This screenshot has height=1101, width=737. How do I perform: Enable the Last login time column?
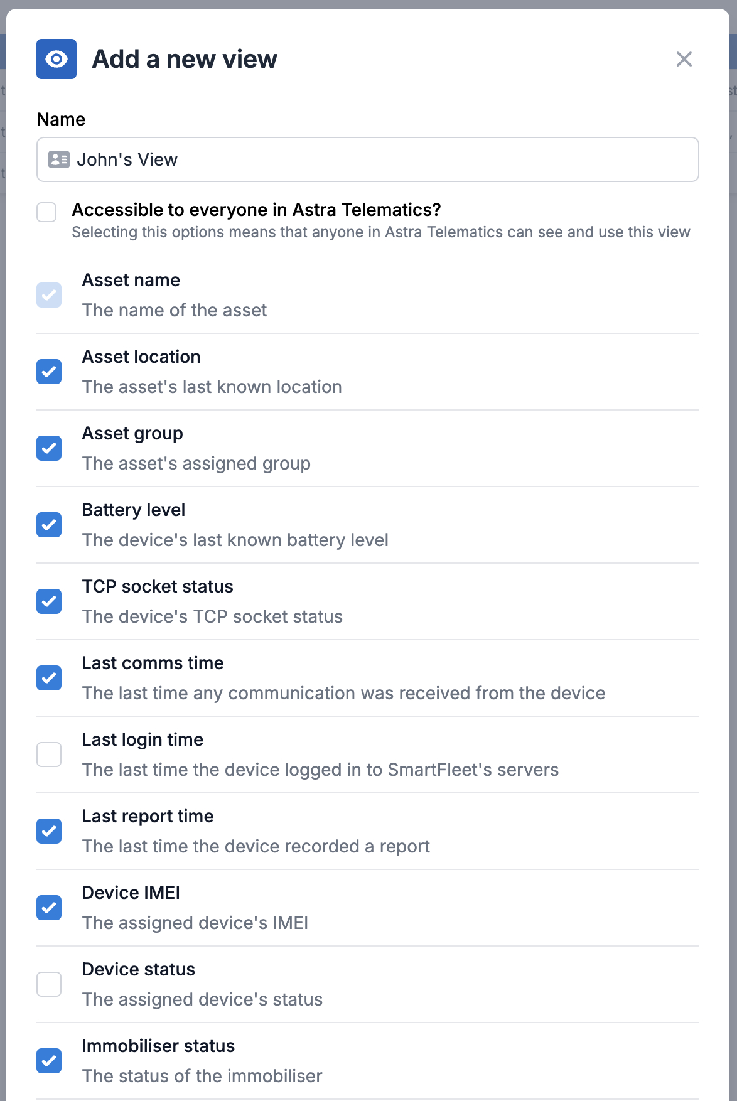(48, 755)
